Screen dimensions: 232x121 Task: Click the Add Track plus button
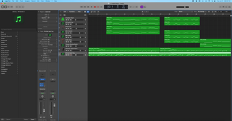tap(61, 15)
